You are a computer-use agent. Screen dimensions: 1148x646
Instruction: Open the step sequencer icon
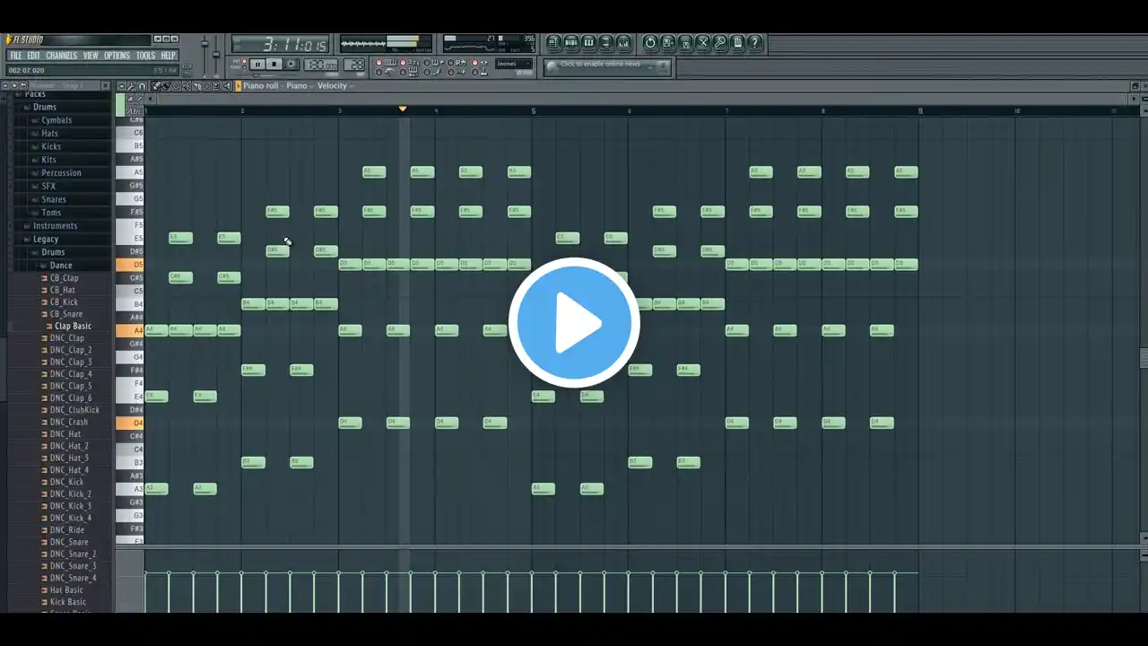point(571,43)
